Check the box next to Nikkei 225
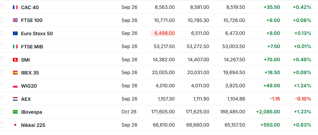 tap(1, 125)
